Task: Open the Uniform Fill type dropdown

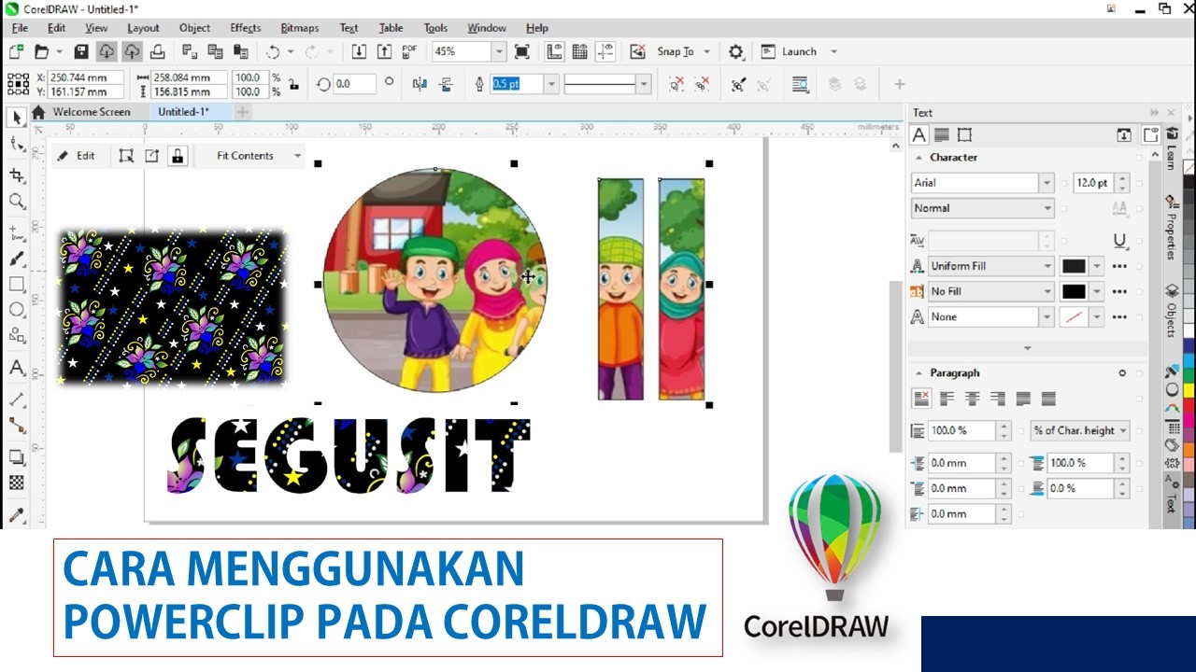Action: pos(1046,266)
